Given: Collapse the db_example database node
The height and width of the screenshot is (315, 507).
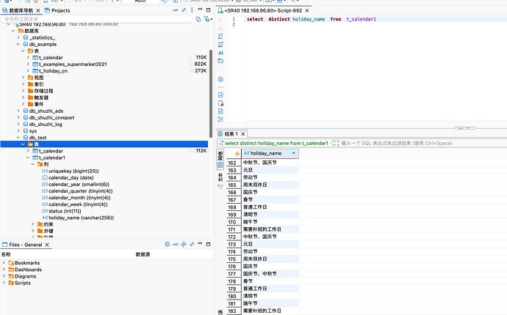Looking at the screenshot, I should (x=20, y=44).
